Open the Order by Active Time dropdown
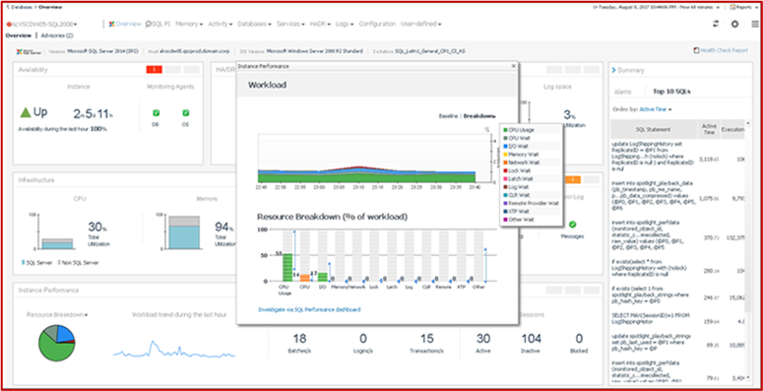Screen dimensions: 763x391 coord(656,109)
